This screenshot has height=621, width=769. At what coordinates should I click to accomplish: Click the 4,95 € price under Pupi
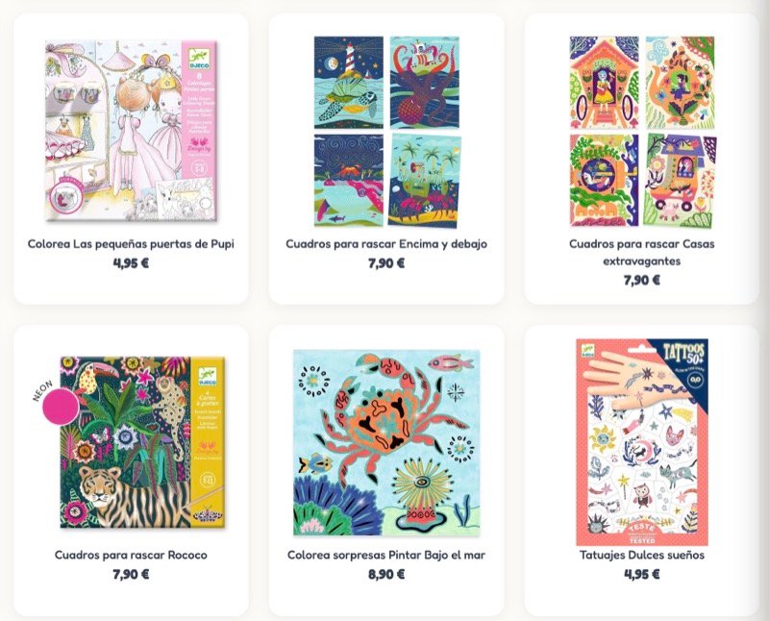click(x=131, y=263)
